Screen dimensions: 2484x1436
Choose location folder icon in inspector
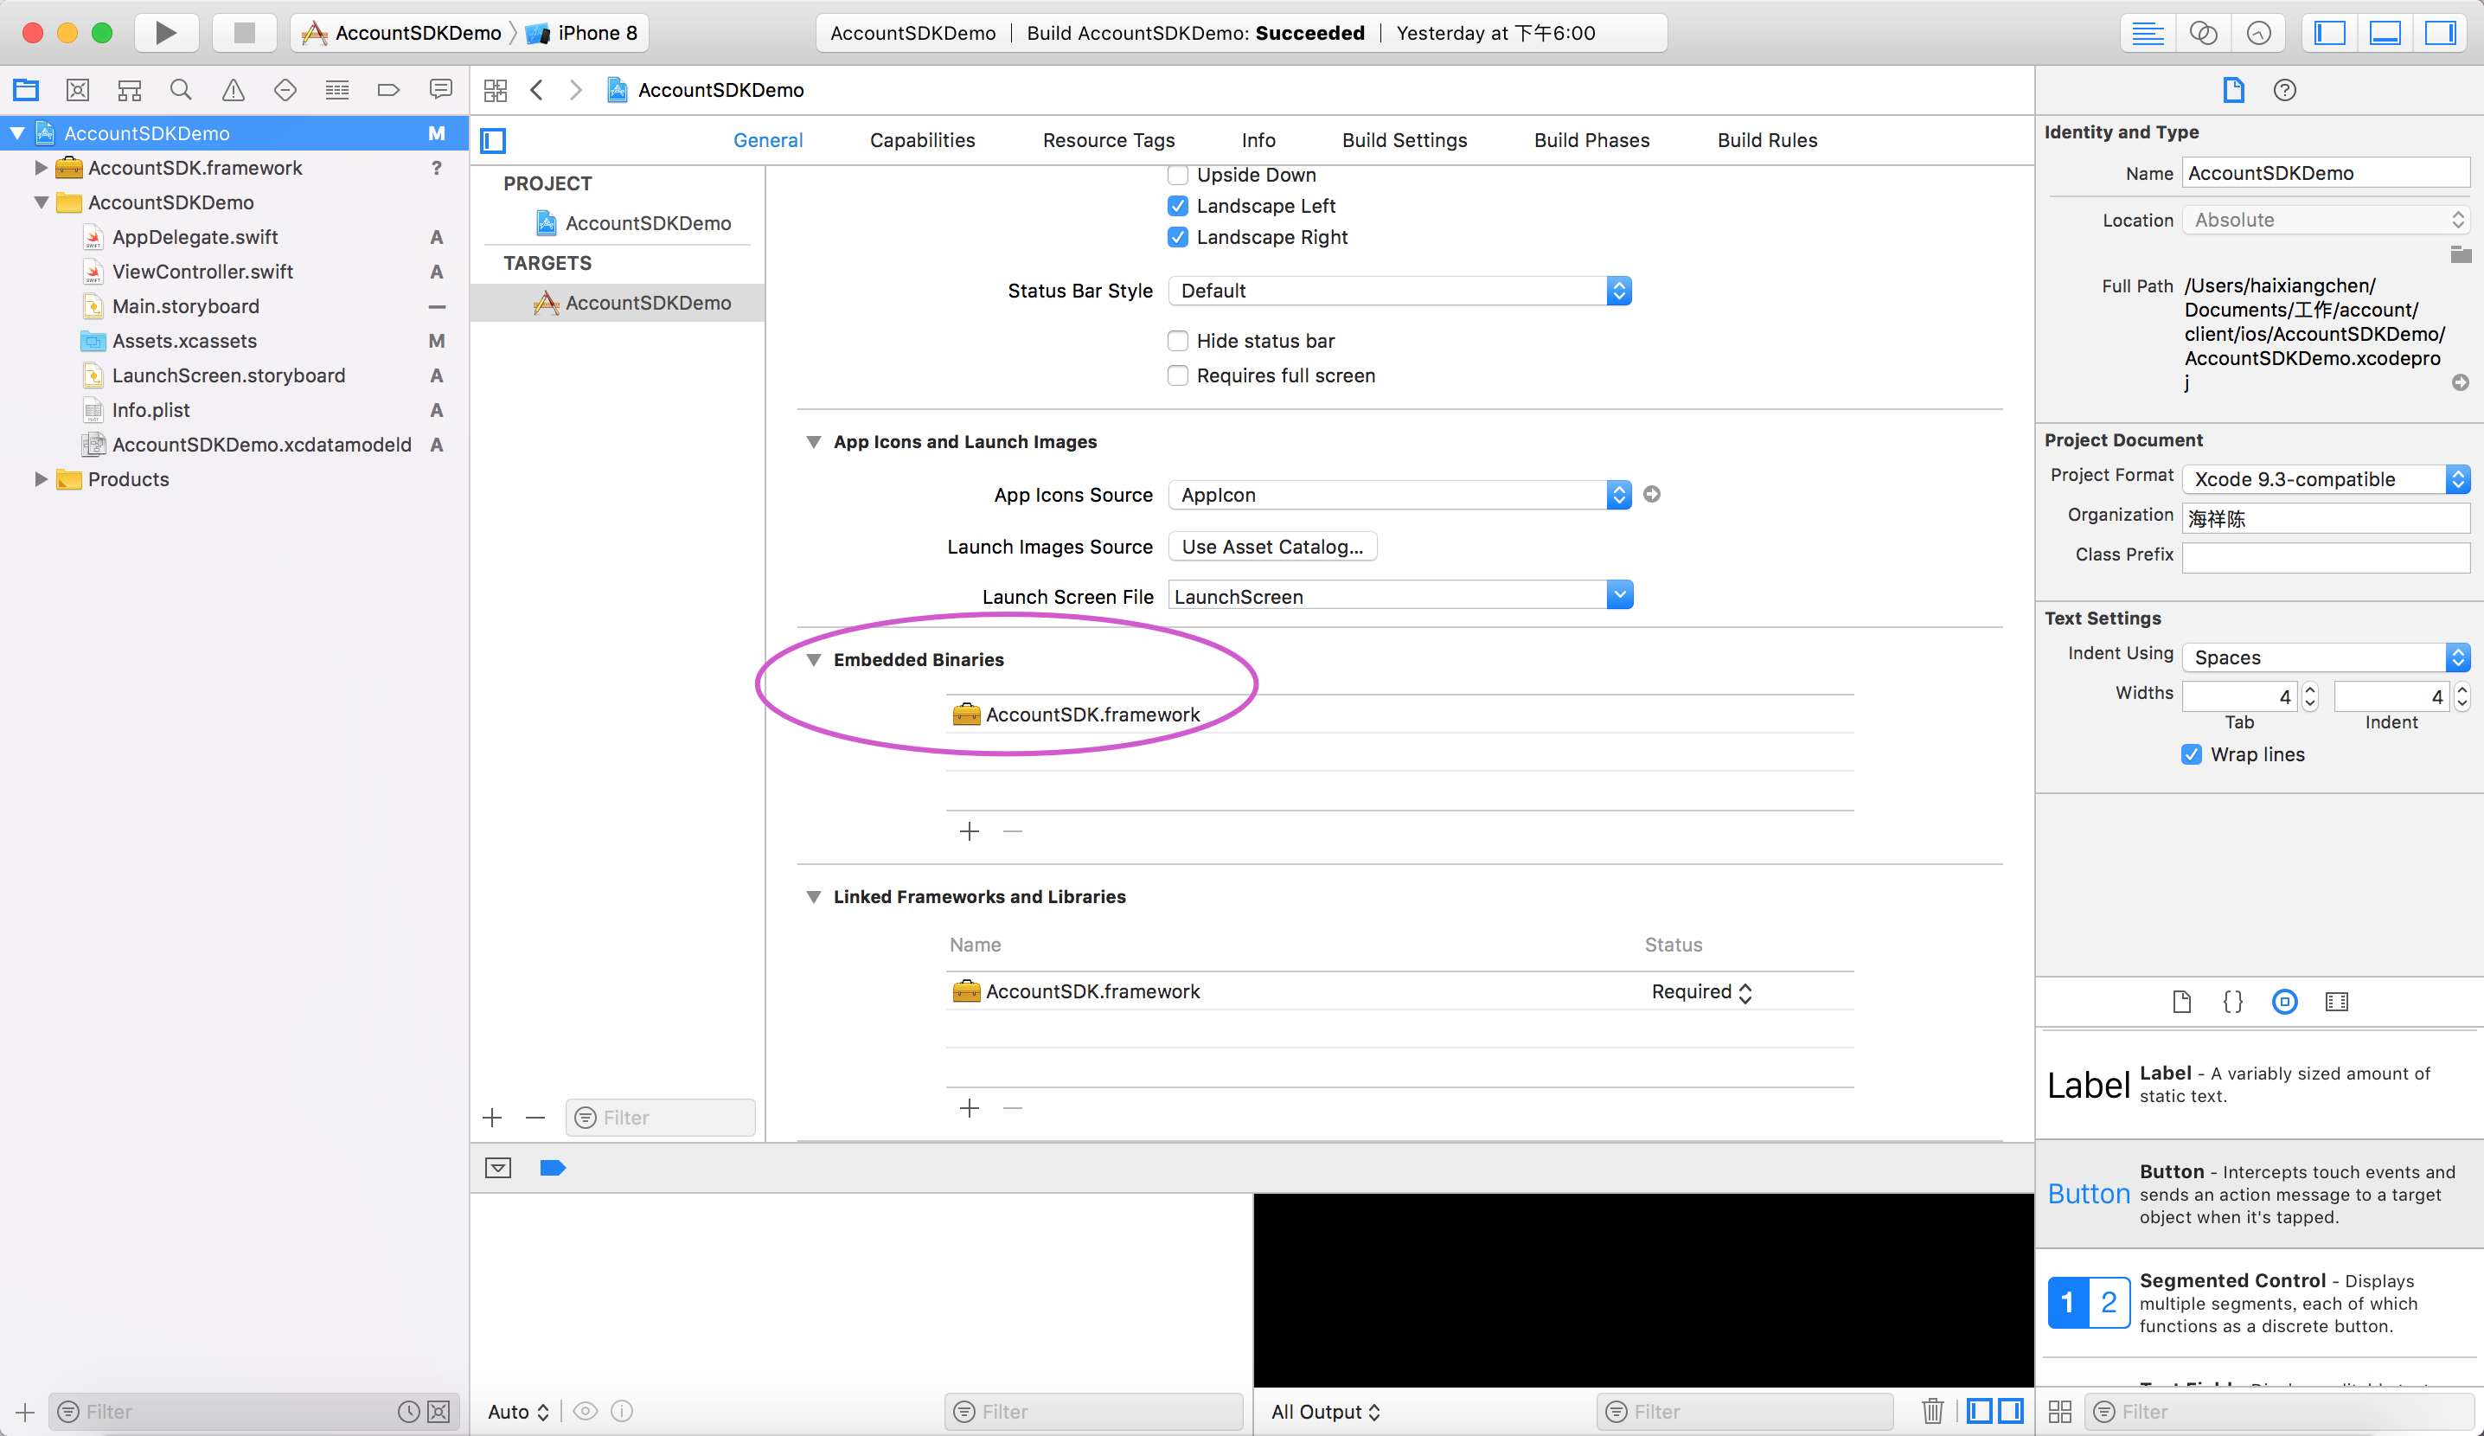(2461, 255)
